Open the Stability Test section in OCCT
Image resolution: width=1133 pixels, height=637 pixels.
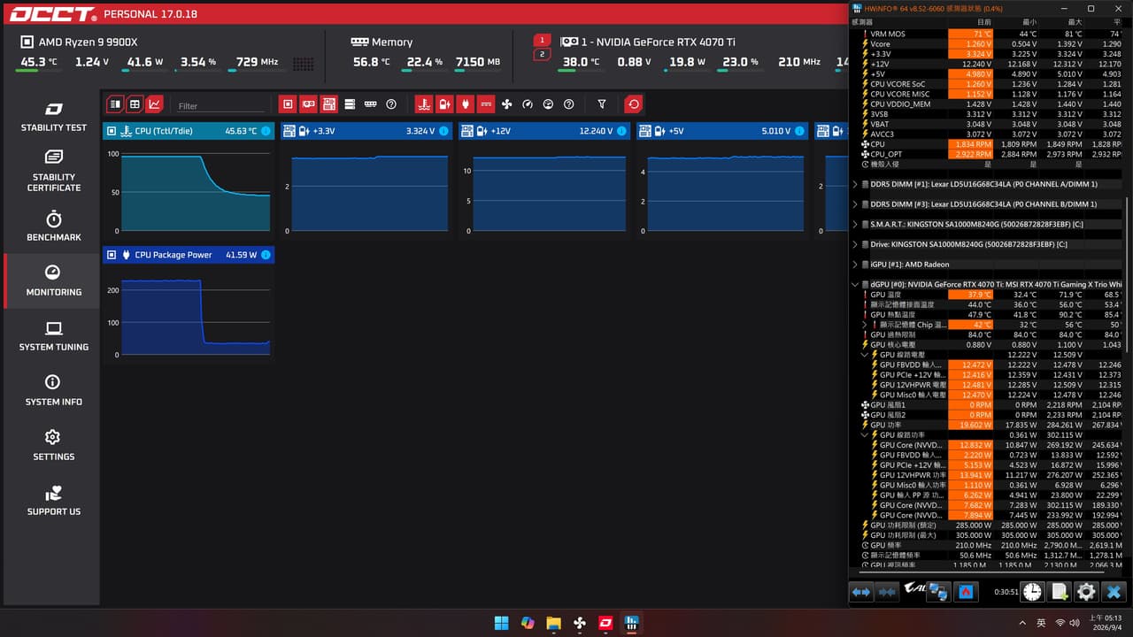coord(53,117)
